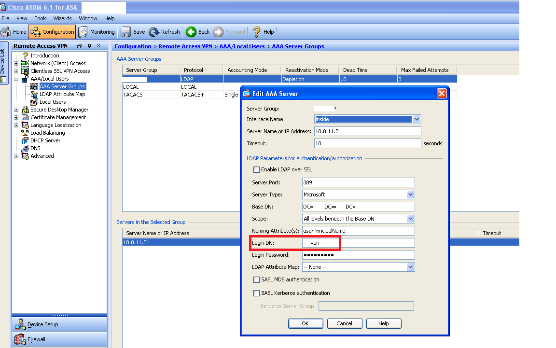Click the Timeout input field
Screen dimensions: 556x348
coord(368,143)
